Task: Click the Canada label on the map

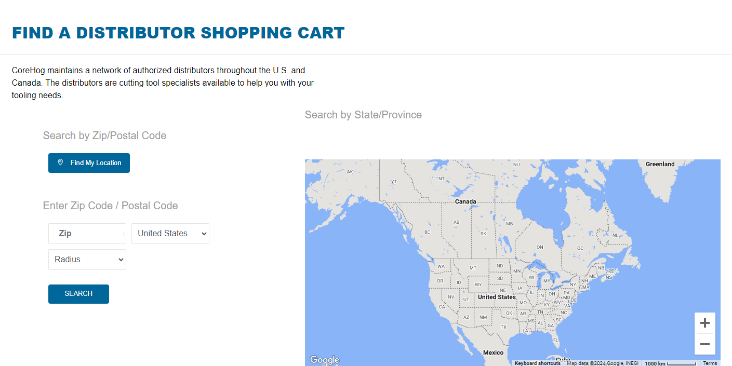Action: click(x=464, y=201)
